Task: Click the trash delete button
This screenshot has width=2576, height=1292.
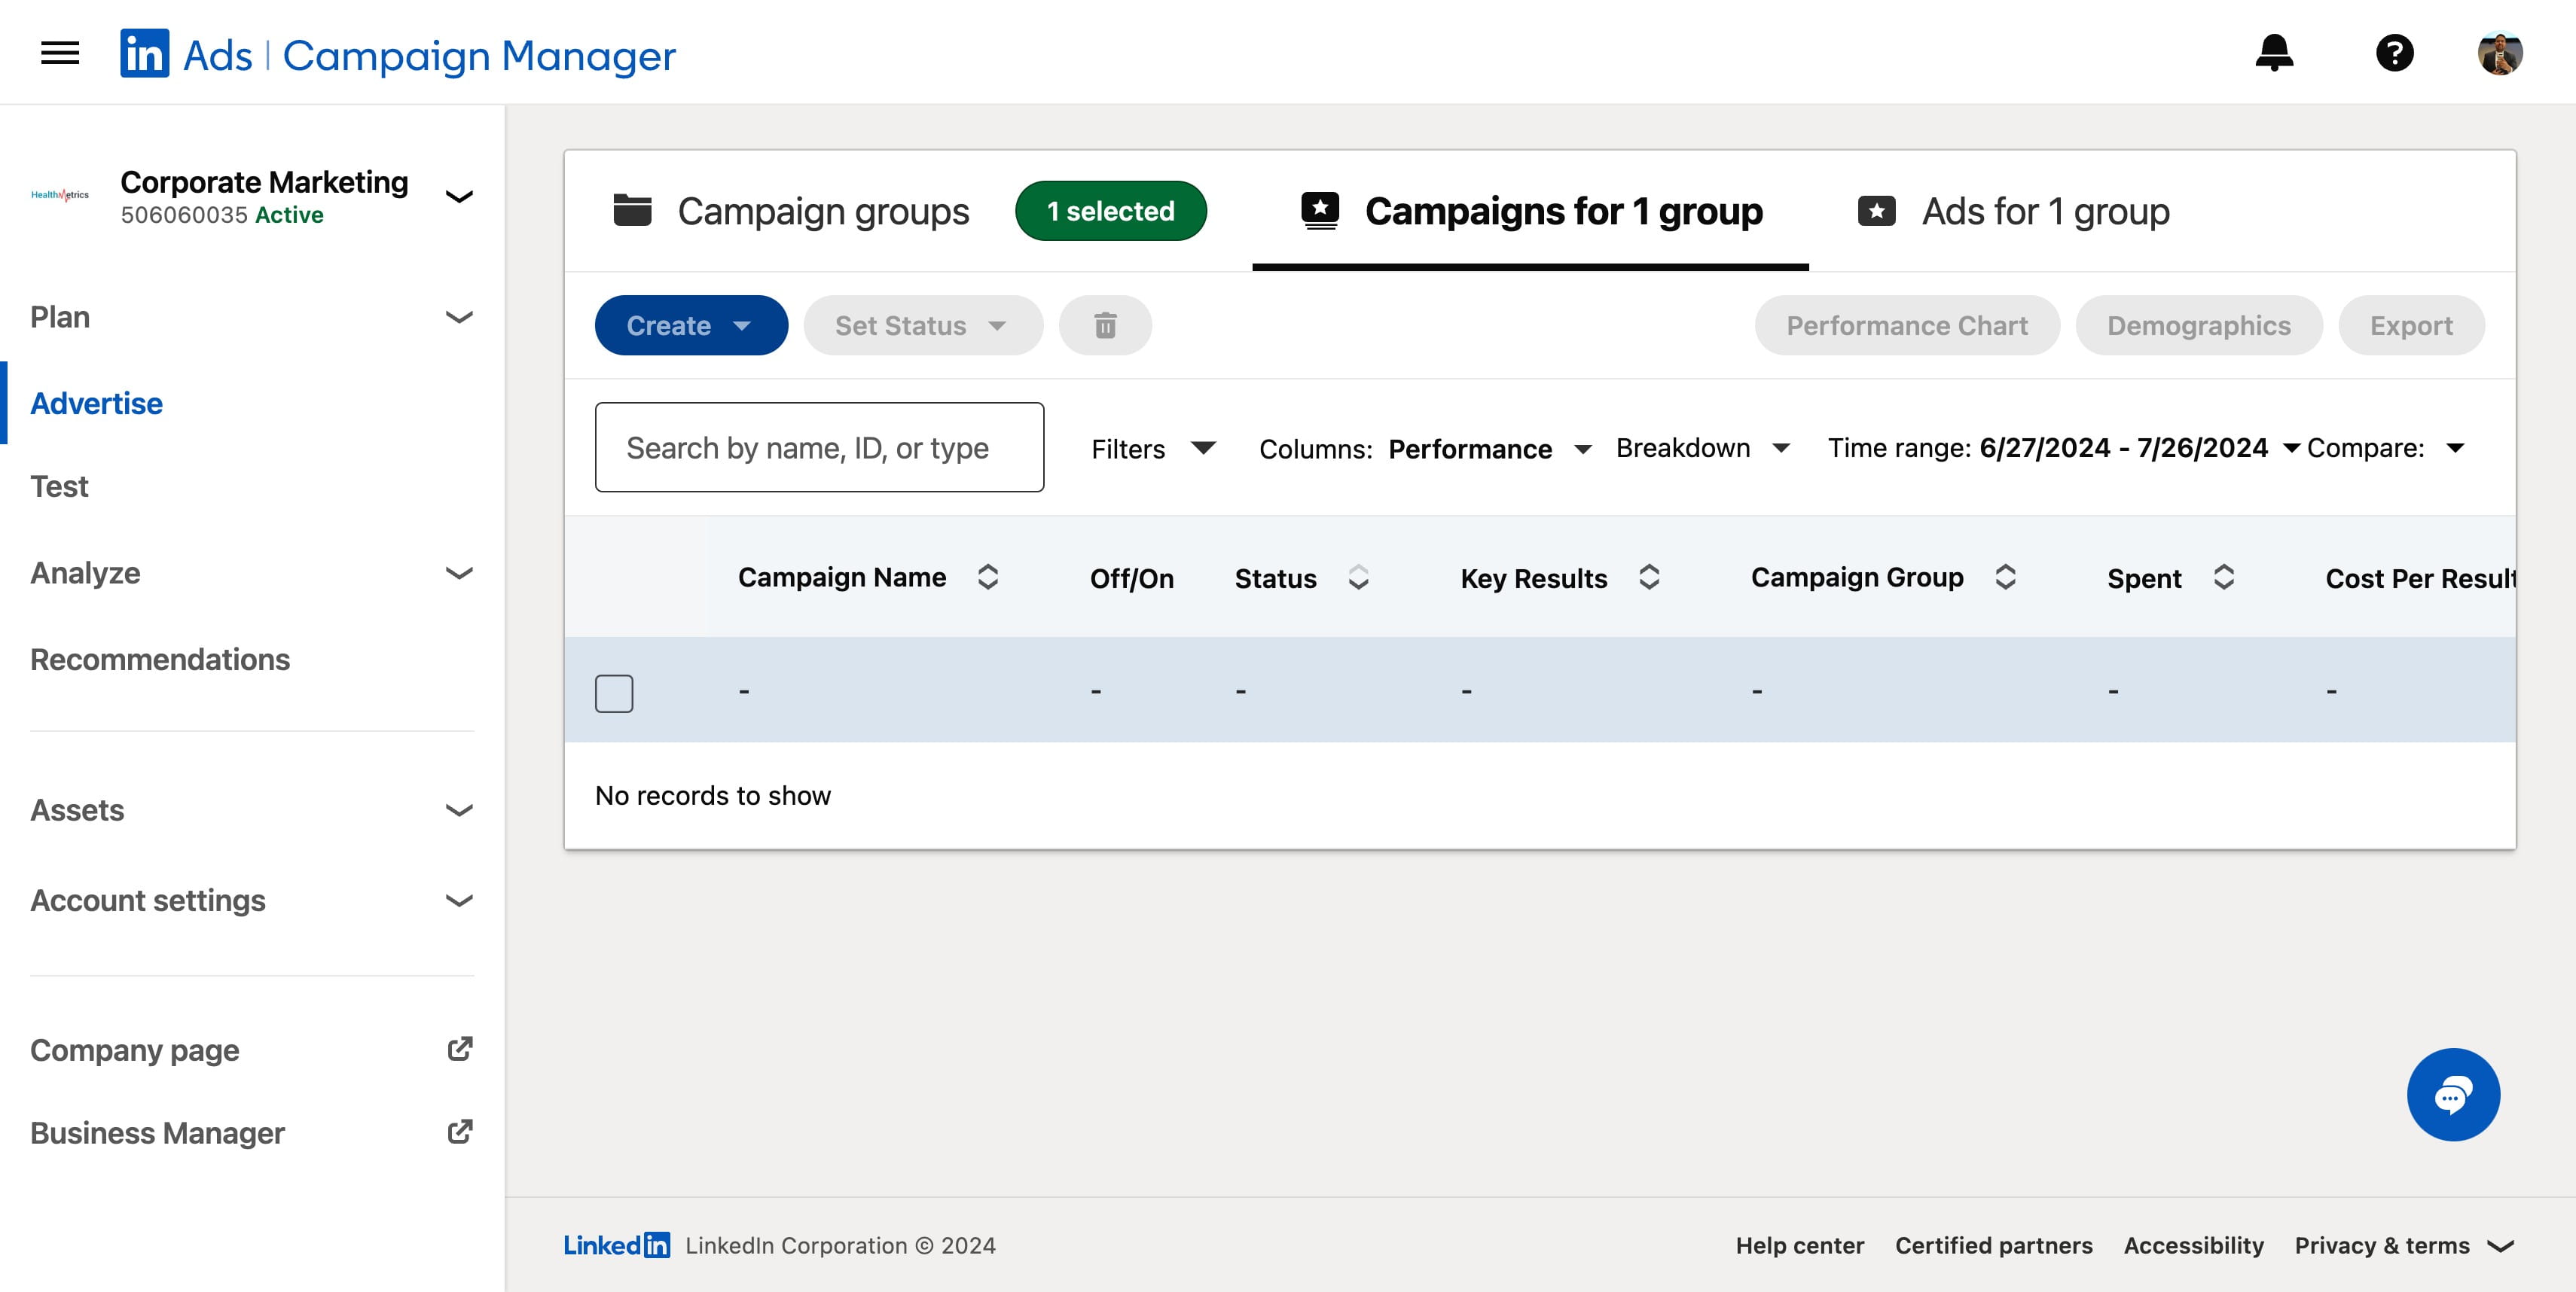Action: click(1105, 325)
